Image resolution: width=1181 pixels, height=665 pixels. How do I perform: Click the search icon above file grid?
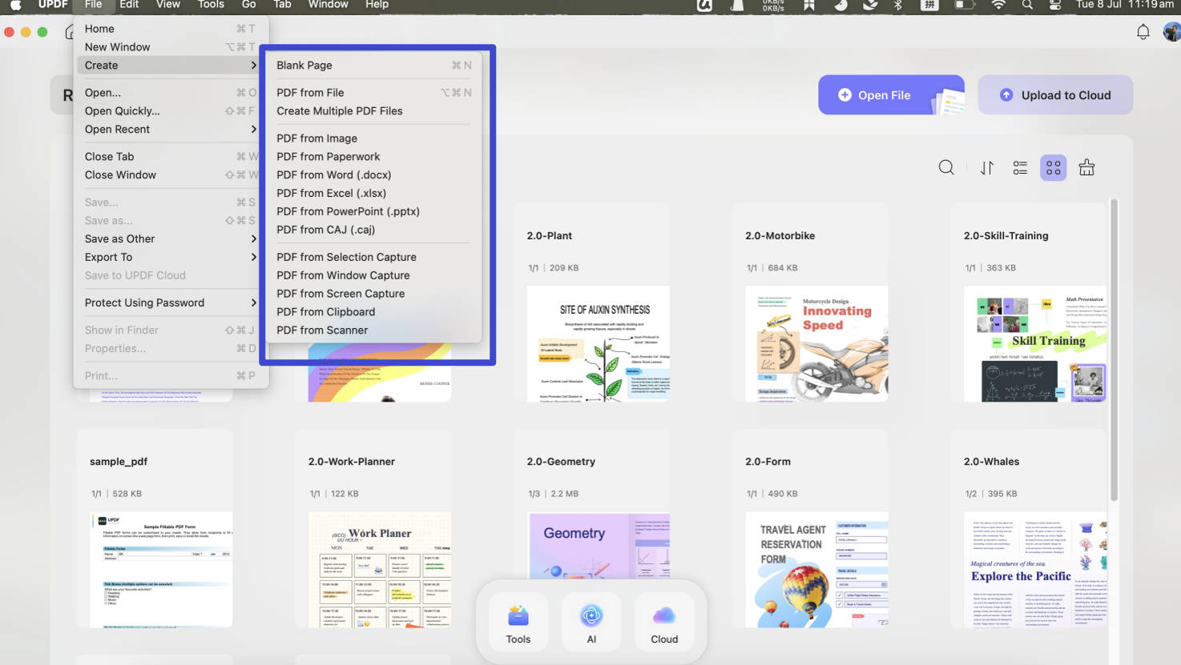pos(946,167)
